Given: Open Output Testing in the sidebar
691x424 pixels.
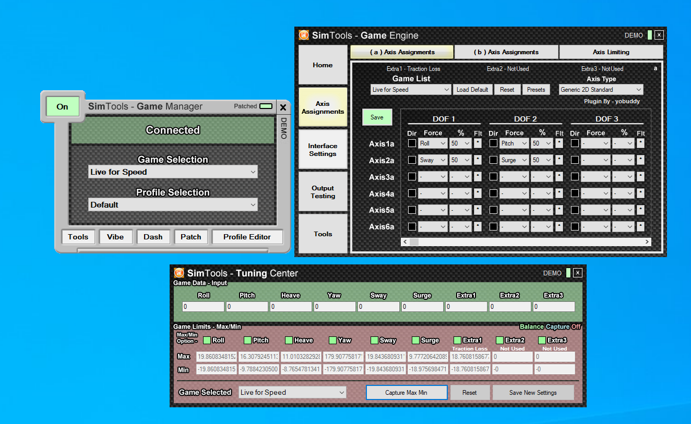Looking at the screenshot, I should 323,192.
